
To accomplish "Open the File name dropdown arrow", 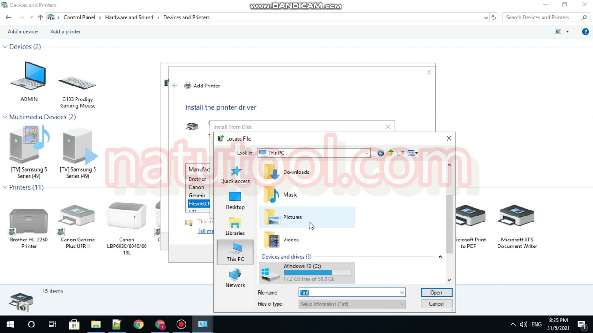I will pos(402,292).
